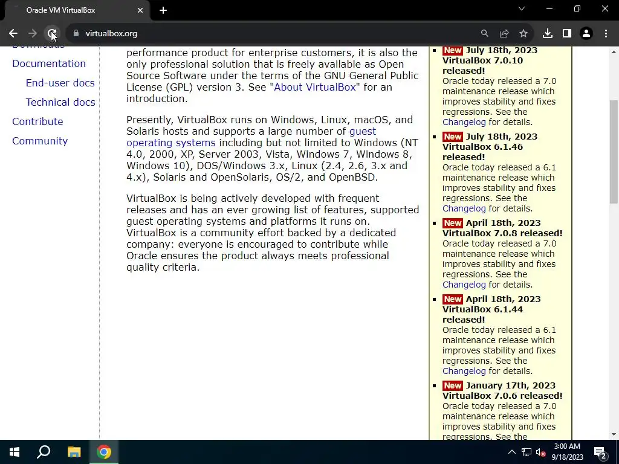The height and width of the screenshot is (464, 619).
Task: Open the Windows Start menu
Action: tap(15, 452)
